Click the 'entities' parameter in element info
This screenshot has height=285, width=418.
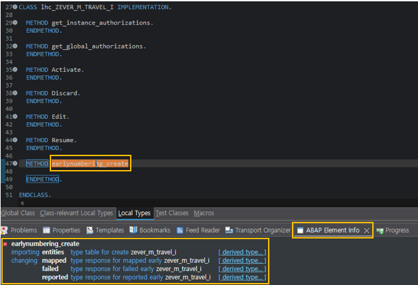pos(53,252)
